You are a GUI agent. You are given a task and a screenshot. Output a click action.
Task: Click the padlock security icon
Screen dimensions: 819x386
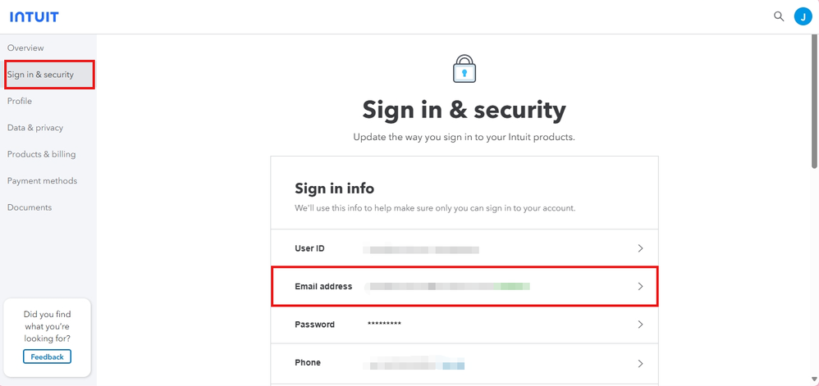click(464, 69)
